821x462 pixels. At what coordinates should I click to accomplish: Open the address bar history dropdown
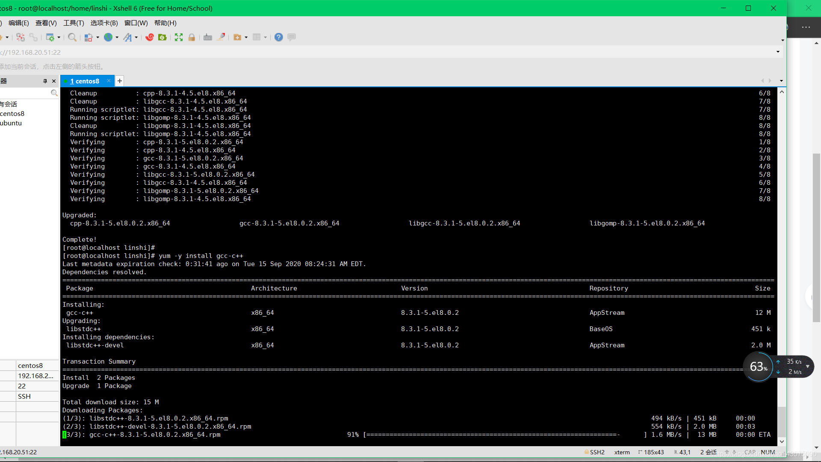(x=778, y=52)
